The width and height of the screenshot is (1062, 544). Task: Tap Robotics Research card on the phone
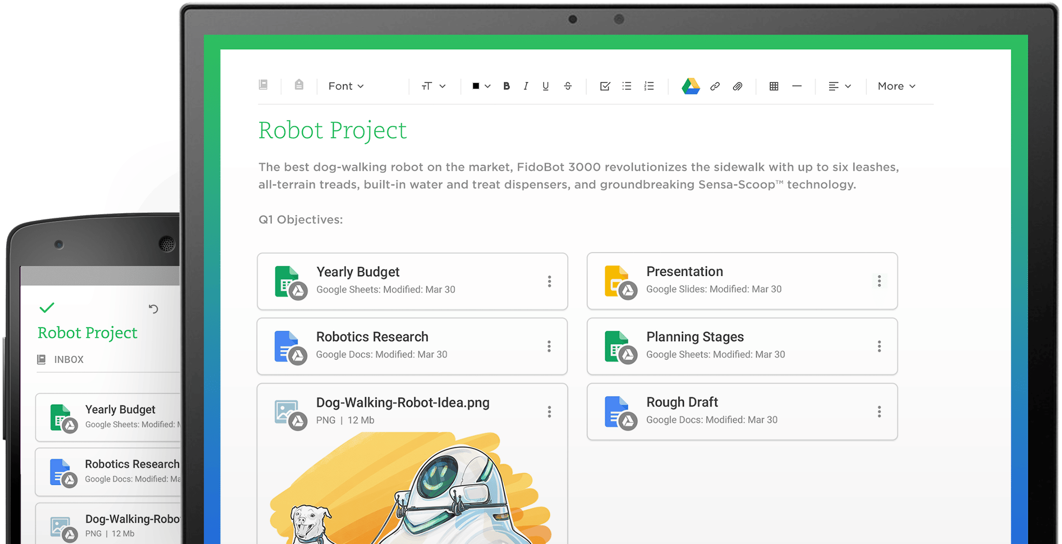pos(108,472)
